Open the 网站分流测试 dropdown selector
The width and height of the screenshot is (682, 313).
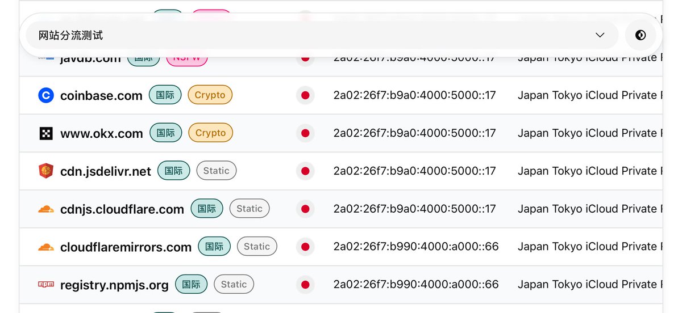click(322, 35)
